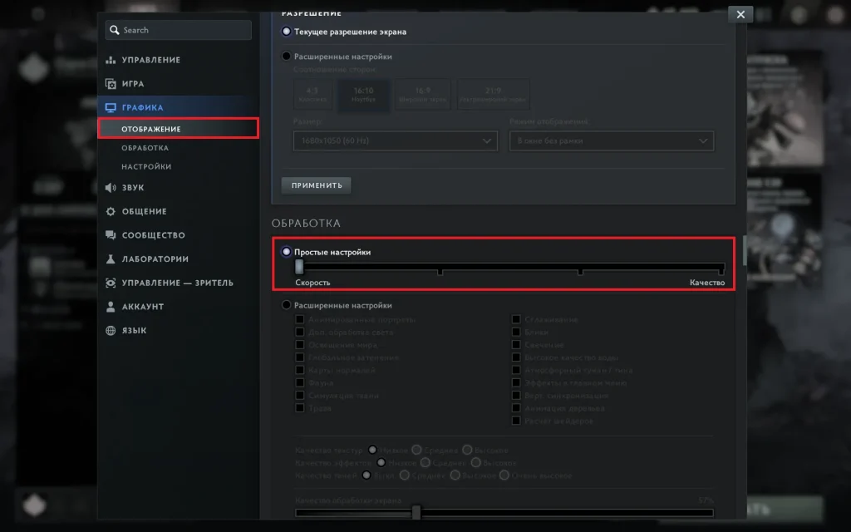Viewport: 851px width, 532px height.
Task: Set Качество текстур to Высокое
Action: tap(467, 450)
